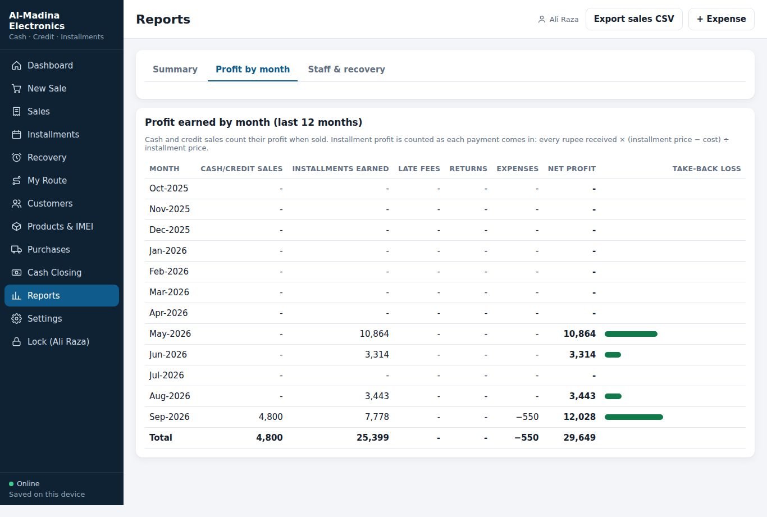Open Cash Closing
The image size is (767, 517).
(x=62, y=272)
